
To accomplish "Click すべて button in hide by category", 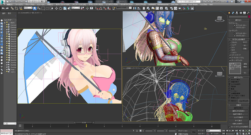I will [245, 42].
